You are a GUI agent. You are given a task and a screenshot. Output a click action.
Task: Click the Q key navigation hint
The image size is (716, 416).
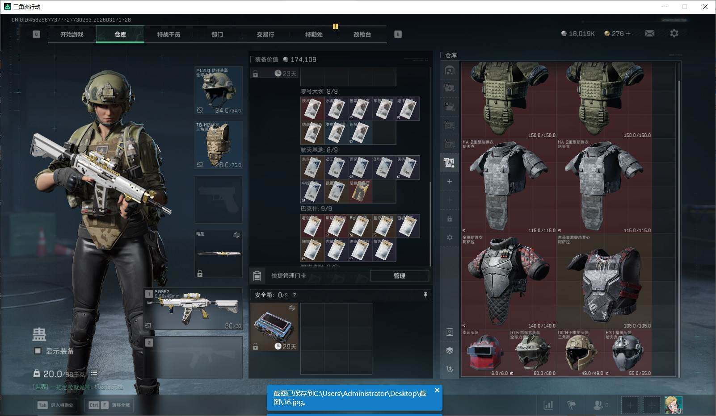pos(36,34)
